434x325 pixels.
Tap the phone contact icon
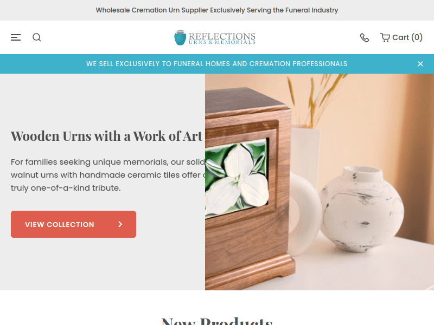tap(365, 37)
